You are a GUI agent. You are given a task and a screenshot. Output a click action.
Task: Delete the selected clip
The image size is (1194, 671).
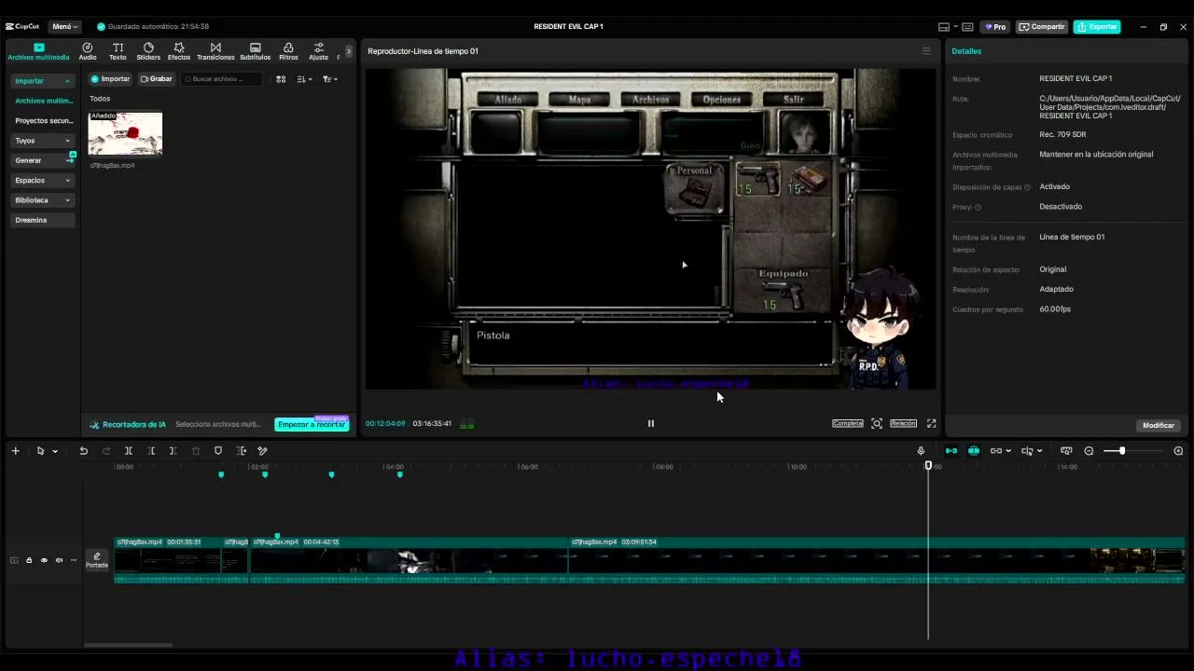[x=196, y=451]
